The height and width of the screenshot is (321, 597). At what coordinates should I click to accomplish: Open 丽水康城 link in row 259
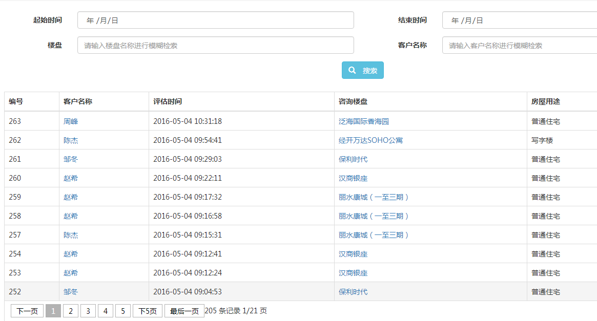click(x=374, y=197)
